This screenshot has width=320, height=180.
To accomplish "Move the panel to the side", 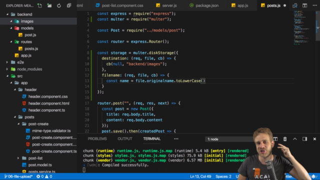I will [x=304, y=139].
